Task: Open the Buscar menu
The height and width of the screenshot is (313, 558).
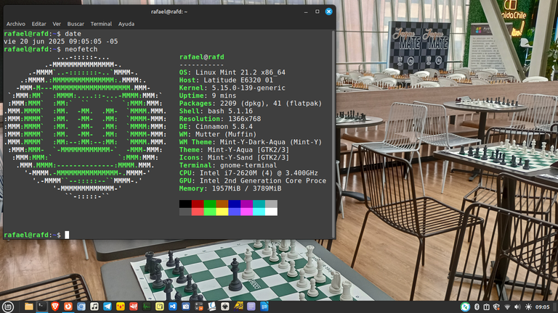Action: pyautogui.click(x=76, y=24)
